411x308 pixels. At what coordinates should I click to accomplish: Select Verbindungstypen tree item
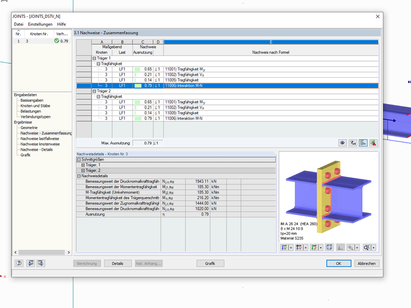click(36, 117)
